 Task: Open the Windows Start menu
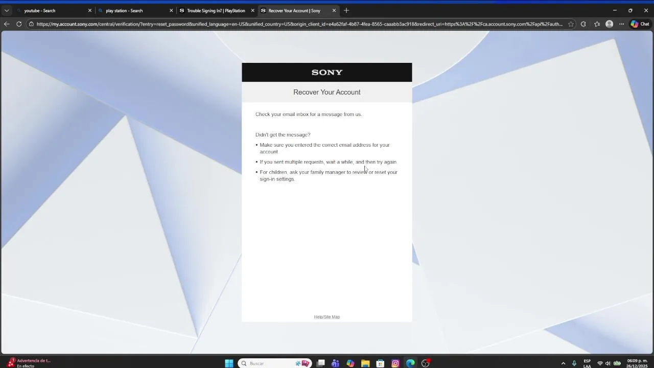coord(229,363)
